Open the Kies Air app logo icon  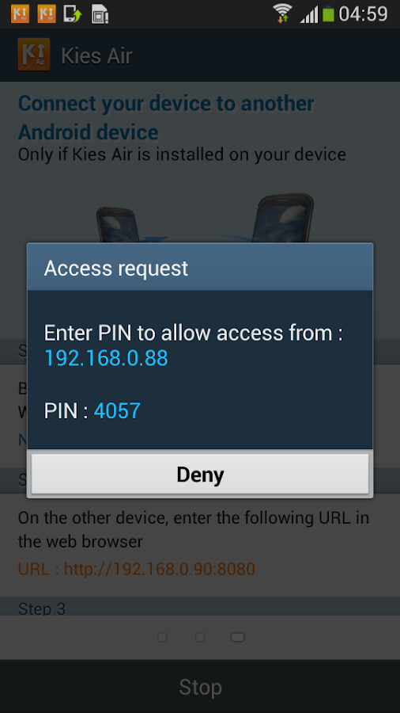click(x=34, y=55)
